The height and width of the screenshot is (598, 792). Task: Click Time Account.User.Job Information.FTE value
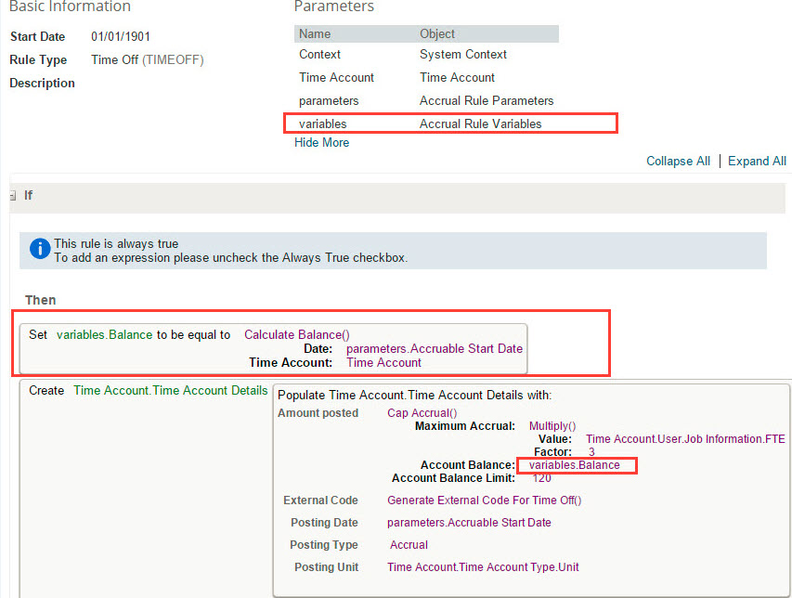click(685, 439)
